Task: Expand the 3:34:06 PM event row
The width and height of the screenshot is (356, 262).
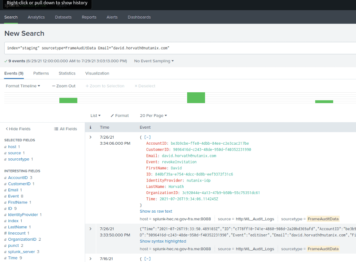Action: 90,137
